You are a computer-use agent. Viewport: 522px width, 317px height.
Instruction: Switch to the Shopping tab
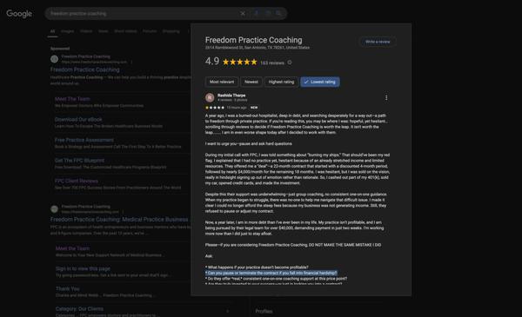pyautogui.click(x=171, y=31)
